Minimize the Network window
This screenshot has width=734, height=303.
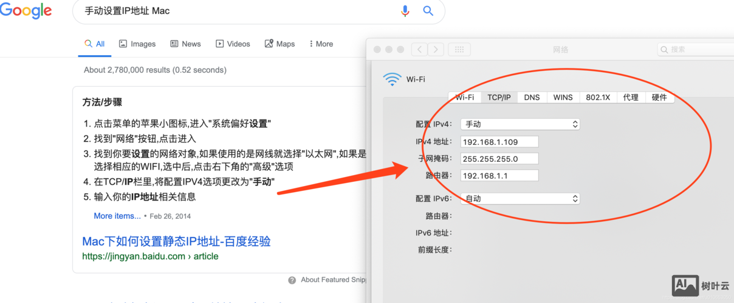[x=388, y=49]
